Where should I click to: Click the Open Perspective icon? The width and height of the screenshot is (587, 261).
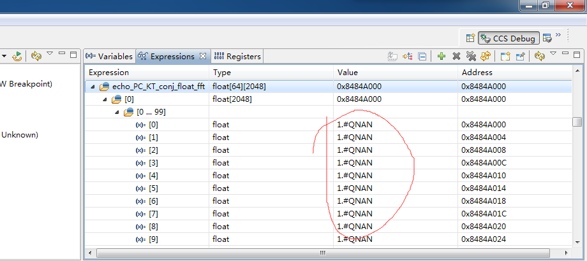(470, 38)
